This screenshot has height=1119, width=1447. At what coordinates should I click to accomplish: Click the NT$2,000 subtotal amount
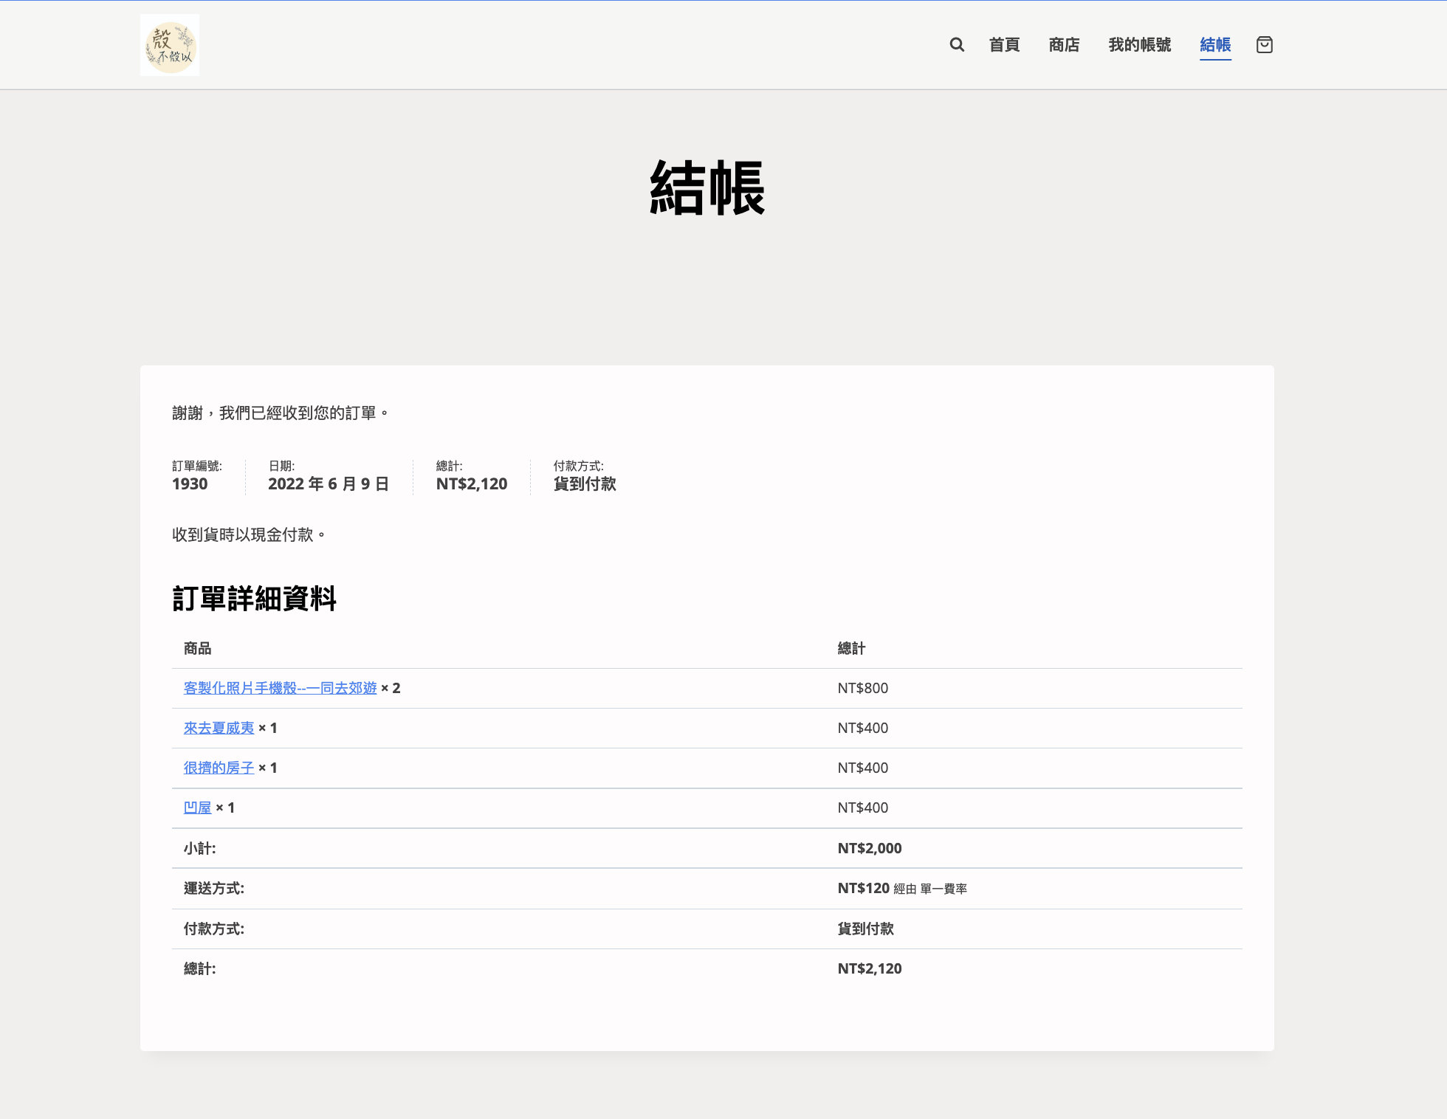tap(869, 848)
